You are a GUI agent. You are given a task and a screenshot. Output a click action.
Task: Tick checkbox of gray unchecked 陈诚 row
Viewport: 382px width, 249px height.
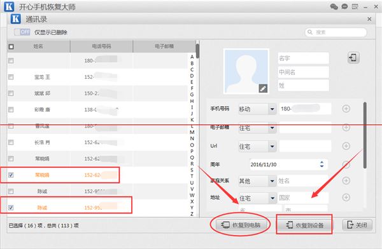coord(11,191)
